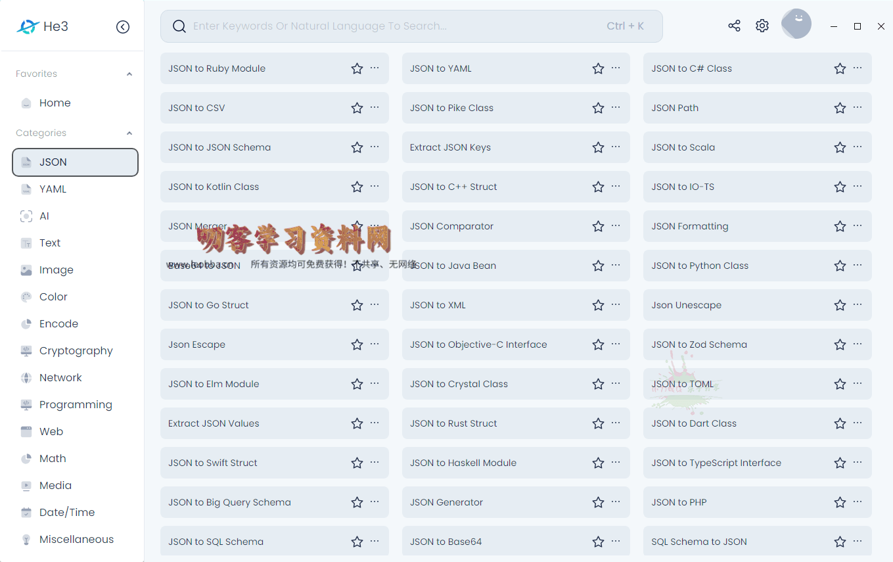Viewport: 893px width, 562px height.
Task: Favorite JSON to Ruby Module with star
Action: 357,68
